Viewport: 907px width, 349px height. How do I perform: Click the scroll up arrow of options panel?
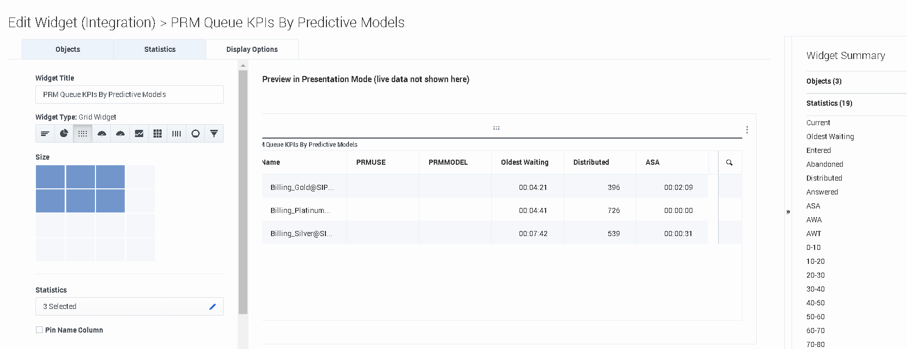(243, 65)
